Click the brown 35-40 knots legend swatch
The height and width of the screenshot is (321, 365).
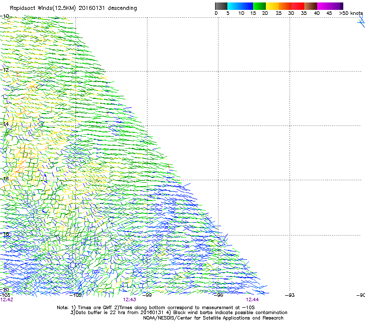(x=311, y=6)
